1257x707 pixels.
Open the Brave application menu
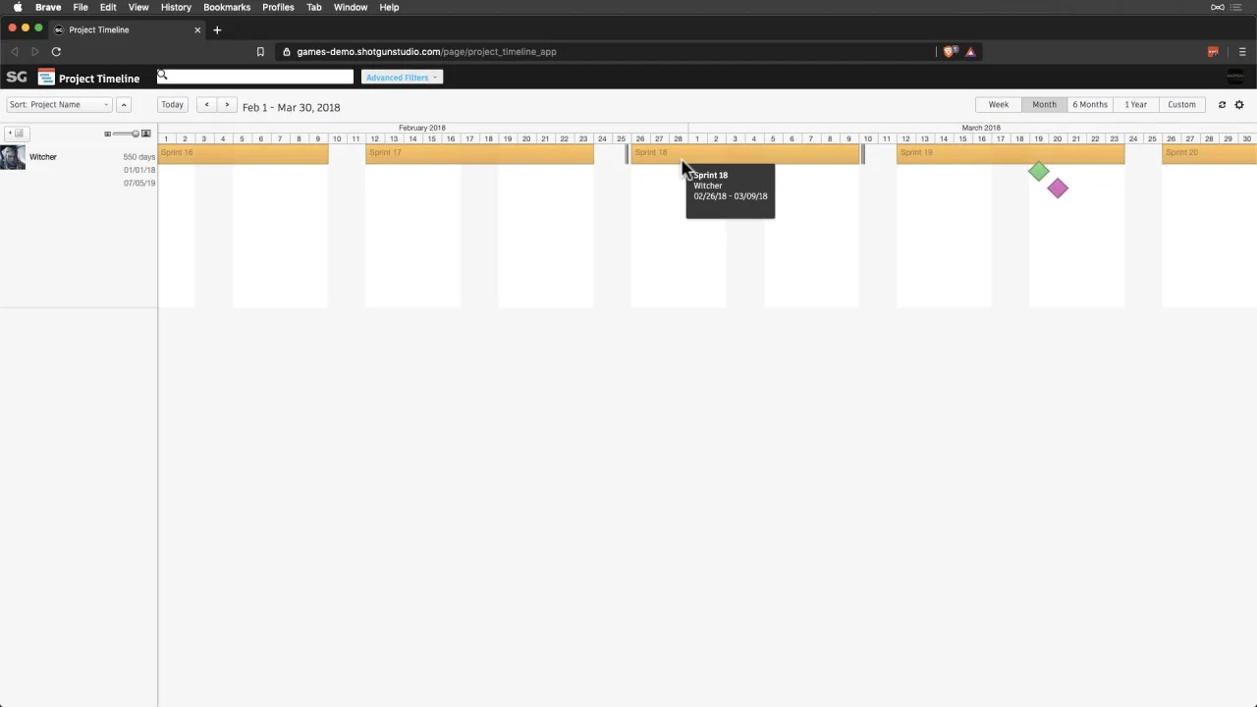coord(48,7)
